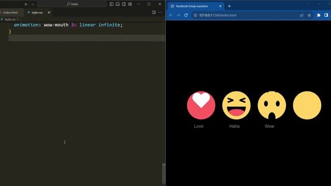Screen dimensions: 331x186
Task: Open the VS Code command search box
Action: (72, 4)
